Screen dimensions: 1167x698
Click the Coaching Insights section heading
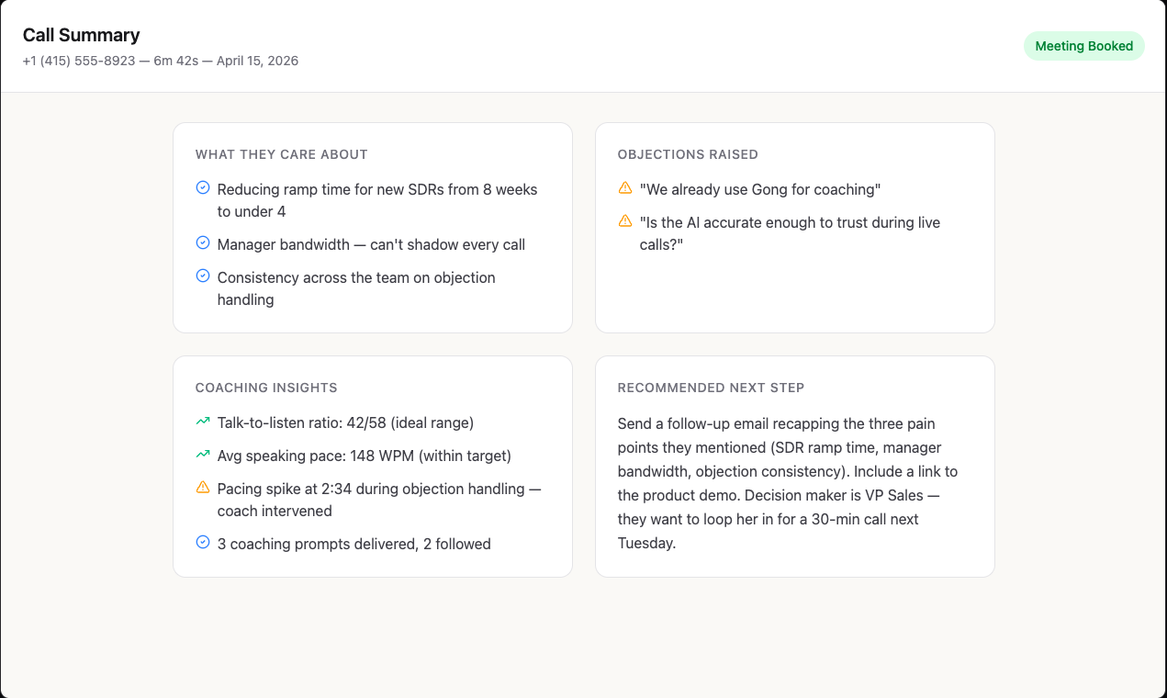[266, 388]
